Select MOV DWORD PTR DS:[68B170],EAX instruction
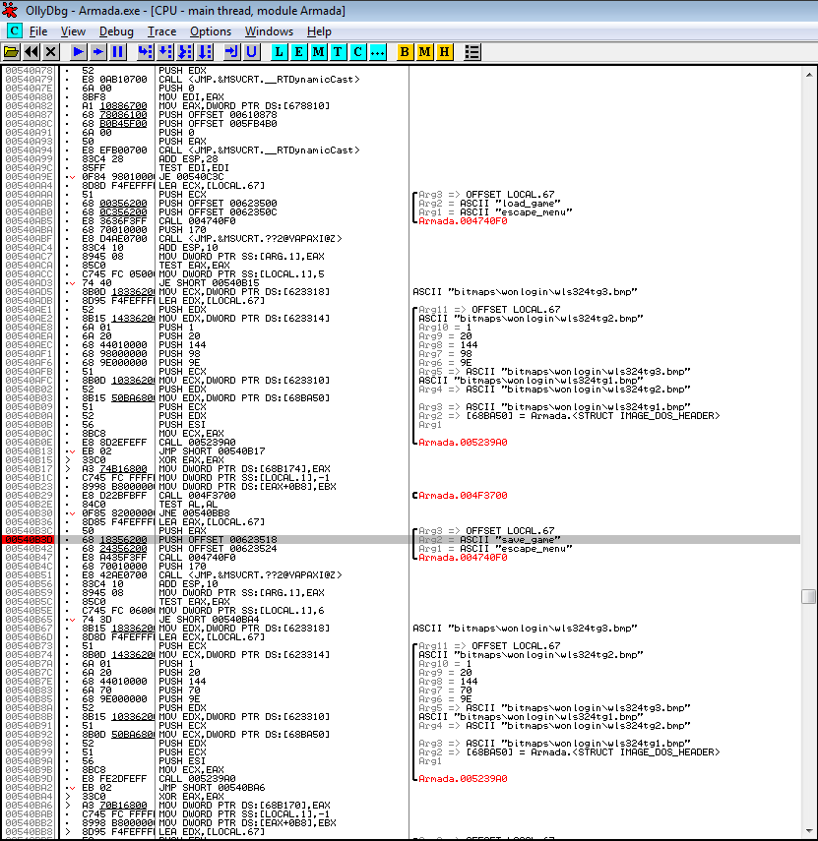This screenshot has width=818, height=841. point(244,805)
